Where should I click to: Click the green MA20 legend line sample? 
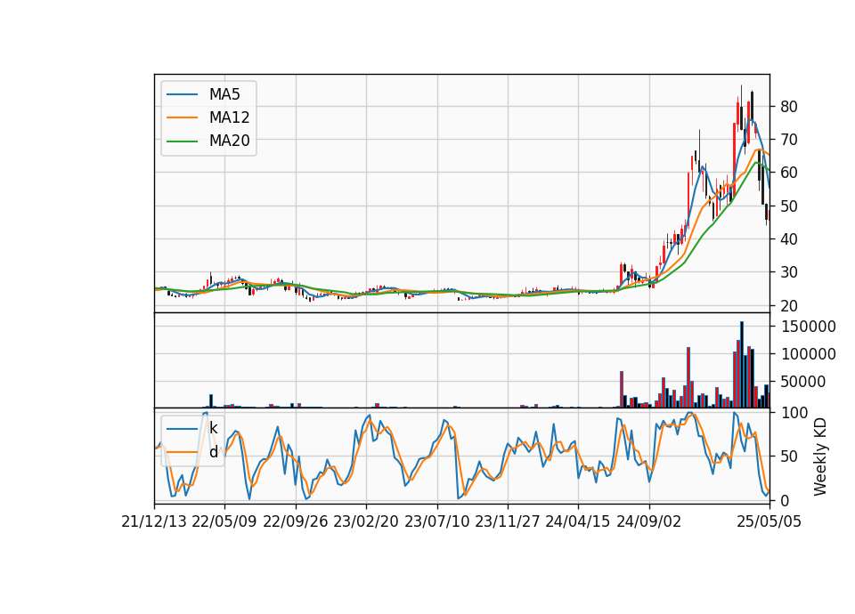tap(182, 141)
